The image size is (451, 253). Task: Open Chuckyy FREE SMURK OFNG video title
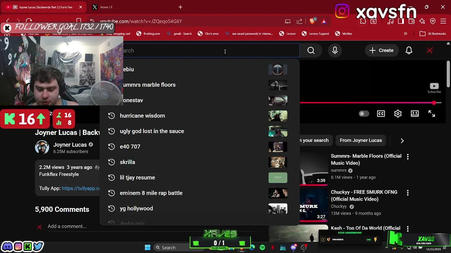click(364, 195)
